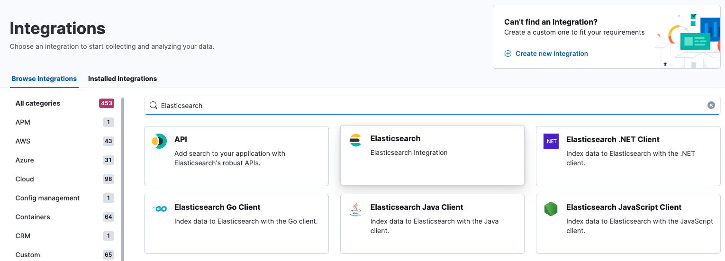Click the Integrations page heading
Screen dimensions: 725x261
click(57, 28)
